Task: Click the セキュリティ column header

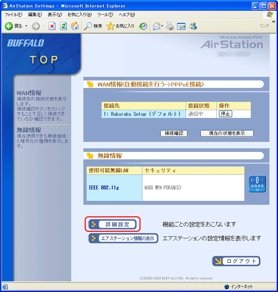Action: (x=193, y=170)
